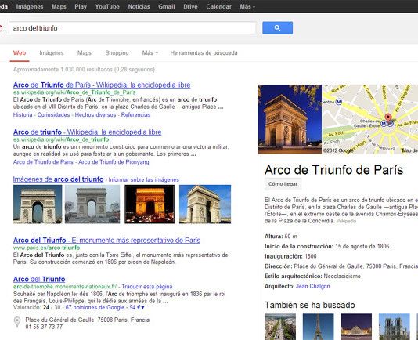The height and width of the screenshot is (340, 418).
Task: Click the Cómo llegar button
Action: 283,184
